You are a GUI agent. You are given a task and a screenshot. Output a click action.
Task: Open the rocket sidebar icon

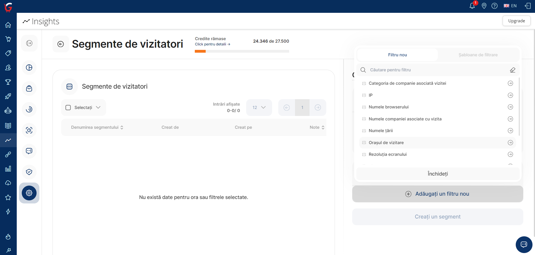(8, 96)
